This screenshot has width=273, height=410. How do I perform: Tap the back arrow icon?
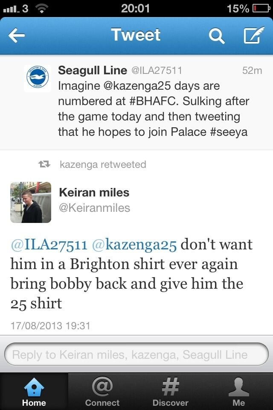pyautogui.click(x=17, y=35)
